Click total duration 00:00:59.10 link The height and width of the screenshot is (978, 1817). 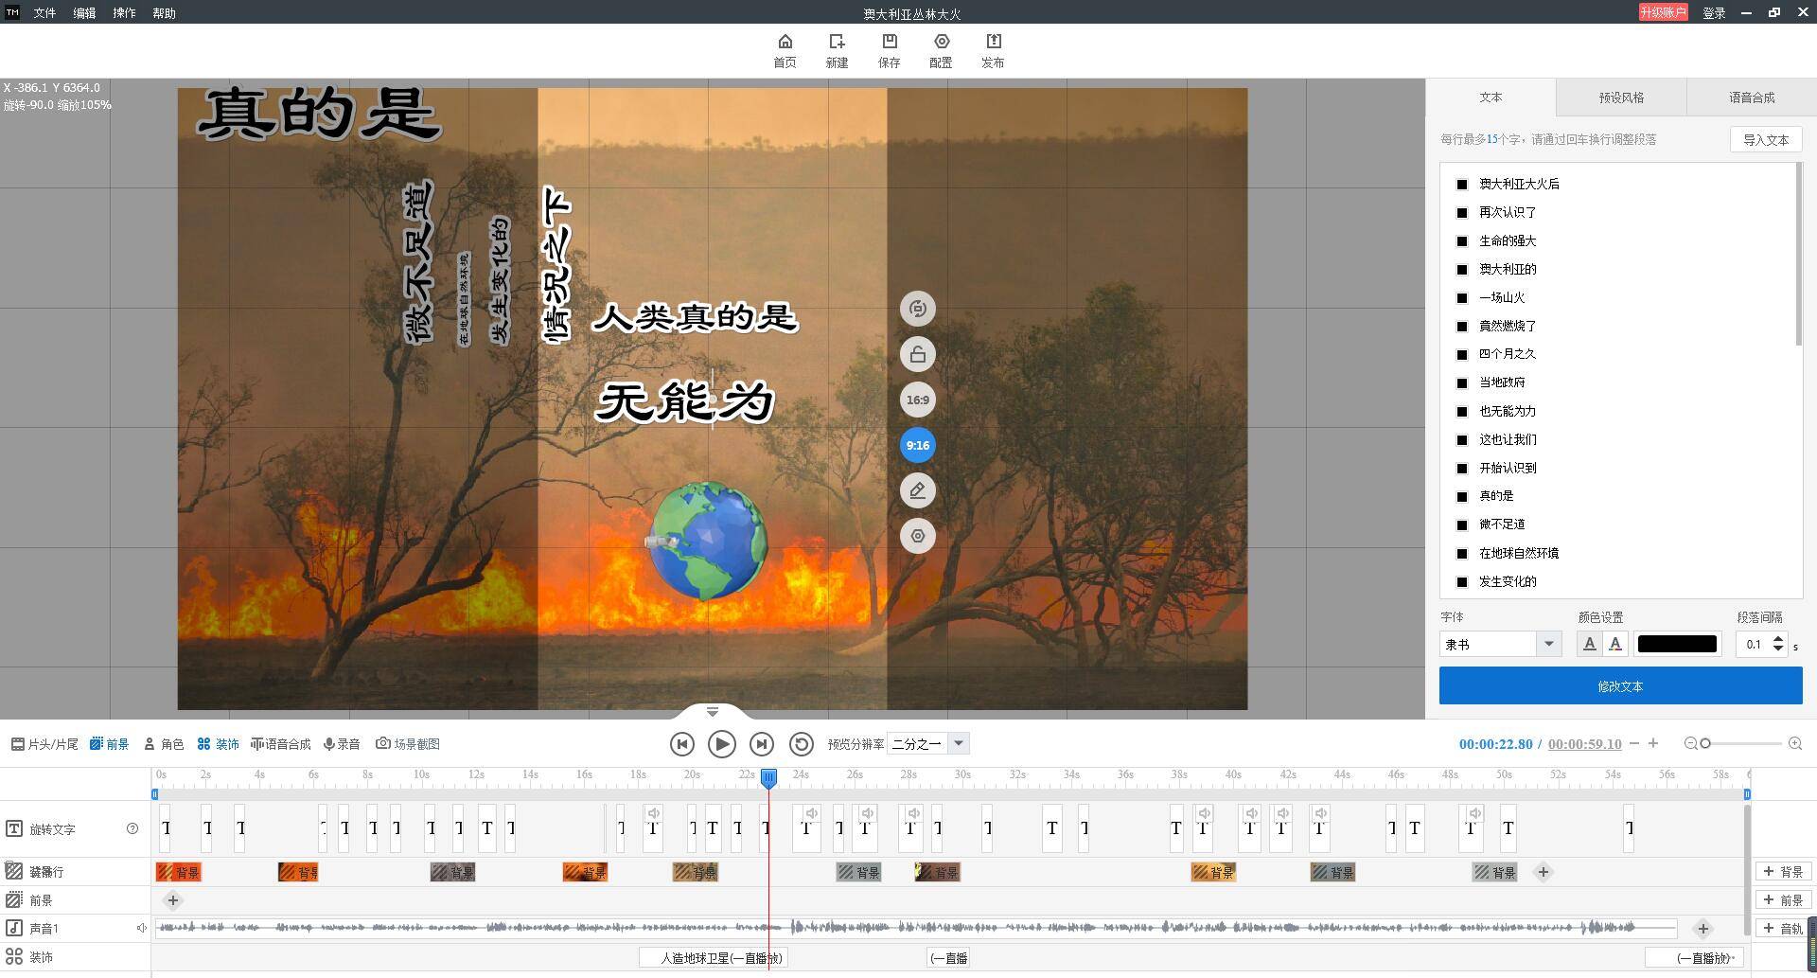[x=1585, y=744]
